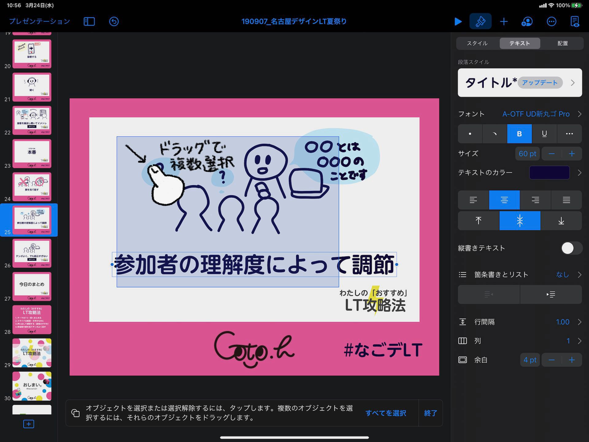The height and width of the screenshot is (442, 589).
Task: Align text center
Action: pos(504,200)
